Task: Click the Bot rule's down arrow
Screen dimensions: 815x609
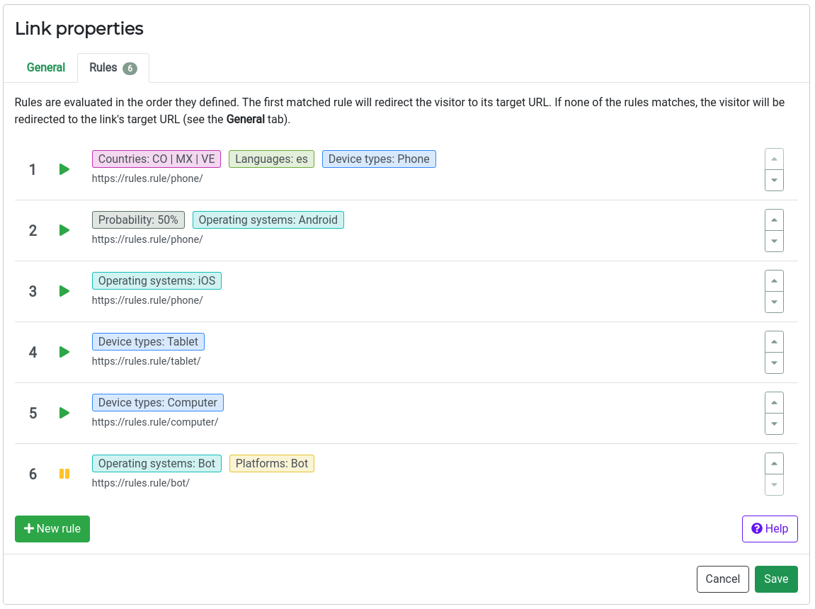Action: coord(774,485)
